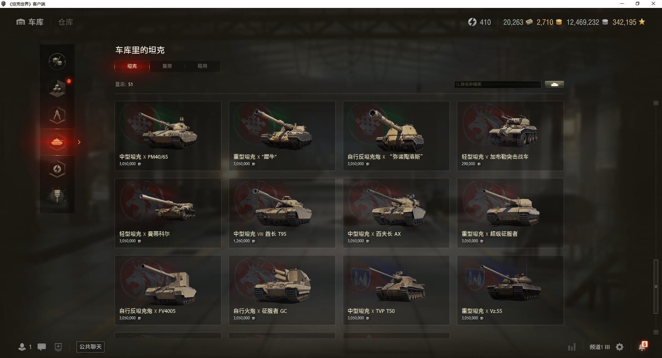
Task: Click the scrollbar up arrow
Action: tap(656, 103)
